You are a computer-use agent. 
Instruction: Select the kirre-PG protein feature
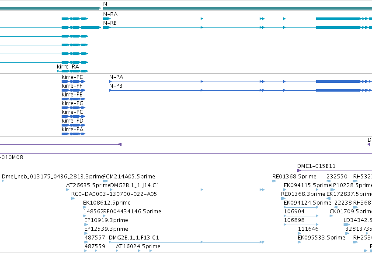coord(73,108)
